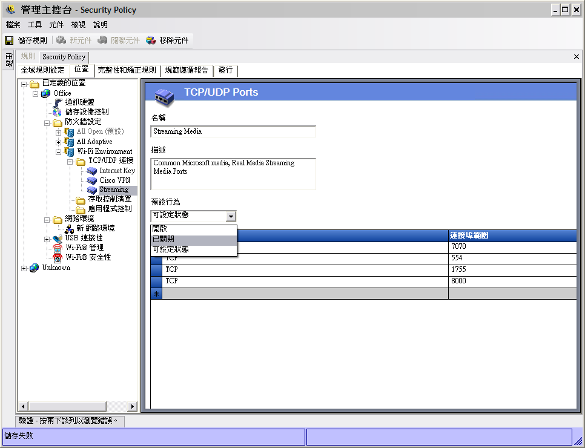
Task: Click the 已定義的位置 root folder icon
Action: tap(35, 84)
